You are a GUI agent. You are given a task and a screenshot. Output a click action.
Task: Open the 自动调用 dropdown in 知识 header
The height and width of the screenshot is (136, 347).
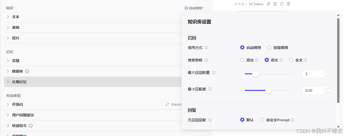tap(194, 8)
